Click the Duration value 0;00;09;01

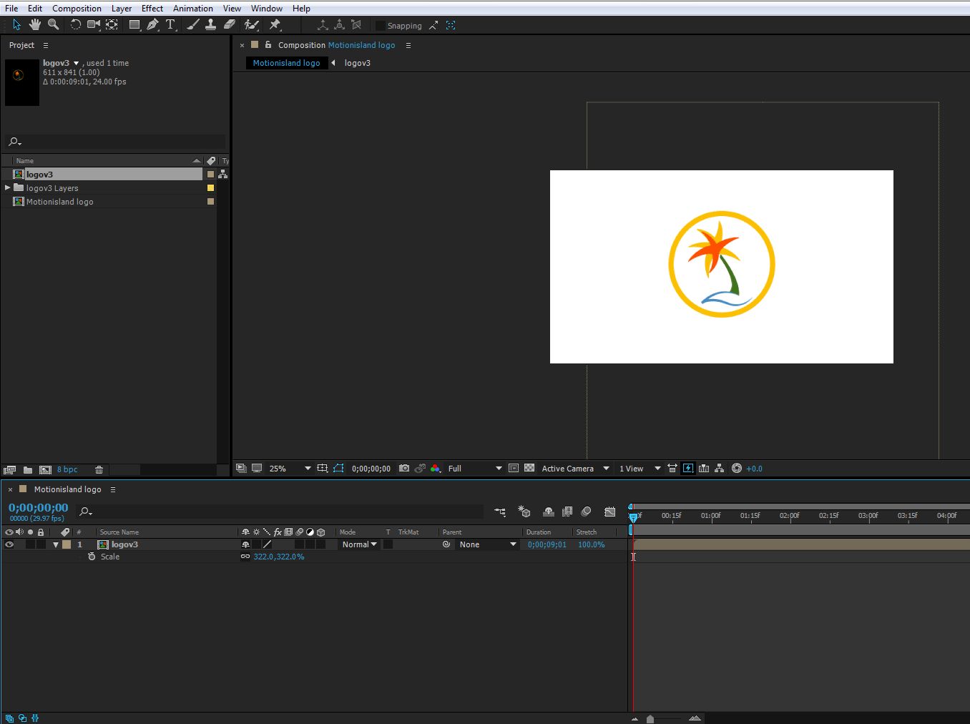(547, 544)
